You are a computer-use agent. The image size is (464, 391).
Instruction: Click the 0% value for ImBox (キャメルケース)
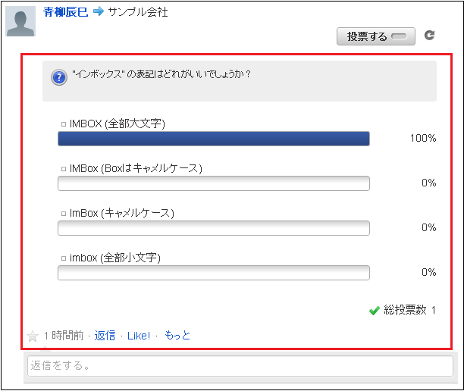coord(429,227)
